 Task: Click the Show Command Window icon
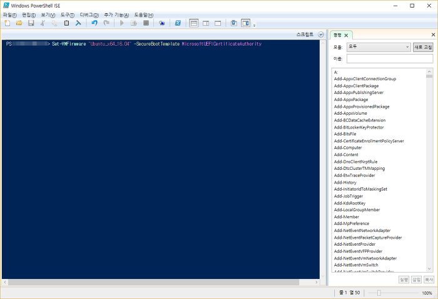(x=234, y=23)
